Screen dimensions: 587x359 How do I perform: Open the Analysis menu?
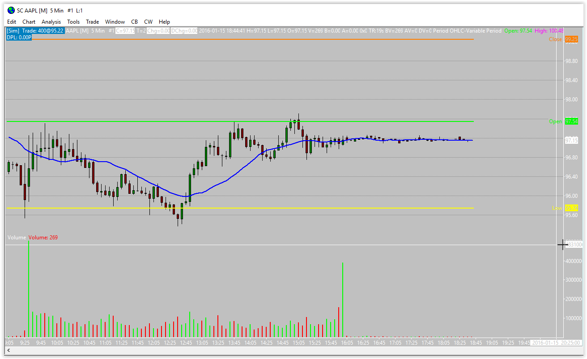click(x=51, y=21)
